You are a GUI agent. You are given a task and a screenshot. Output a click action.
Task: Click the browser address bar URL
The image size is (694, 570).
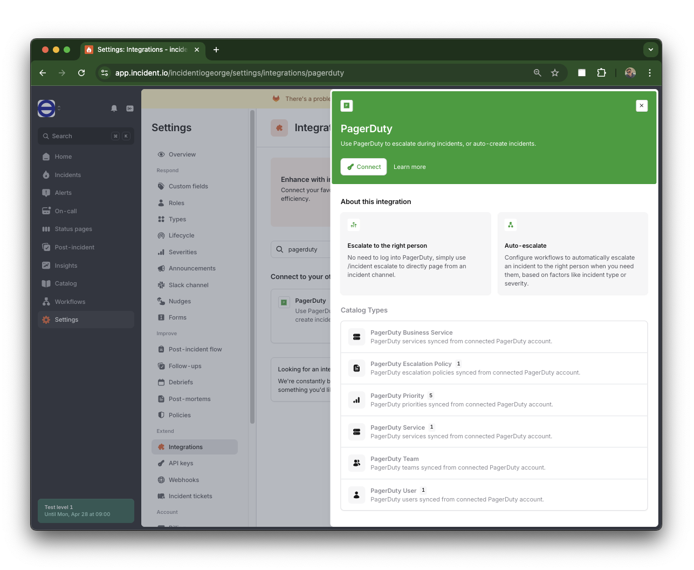coord(230,73)
